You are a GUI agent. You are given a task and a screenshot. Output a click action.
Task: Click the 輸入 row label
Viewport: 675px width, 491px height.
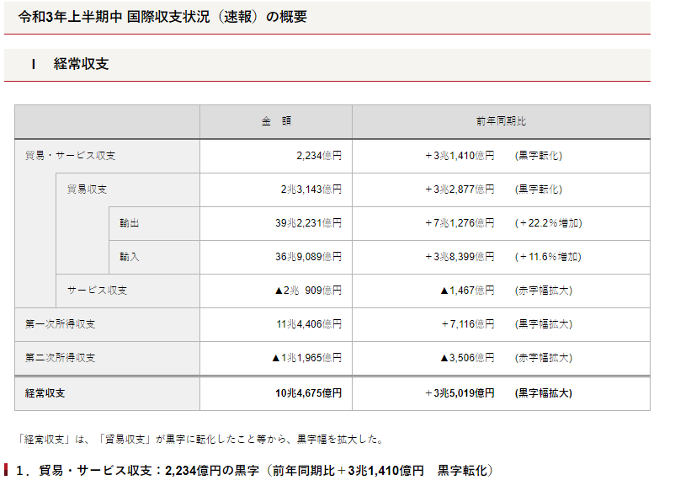[x=130, y=257]
